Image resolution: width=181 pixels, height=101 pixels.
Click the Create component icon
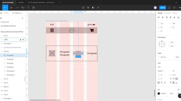[88, 8]
